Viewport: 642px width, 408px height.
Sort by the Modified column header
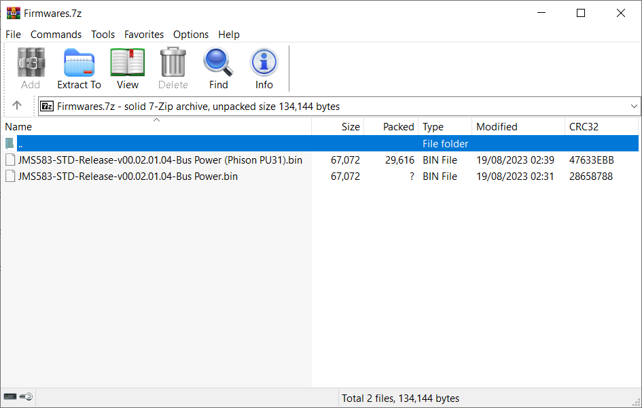[x=518, y=126]
